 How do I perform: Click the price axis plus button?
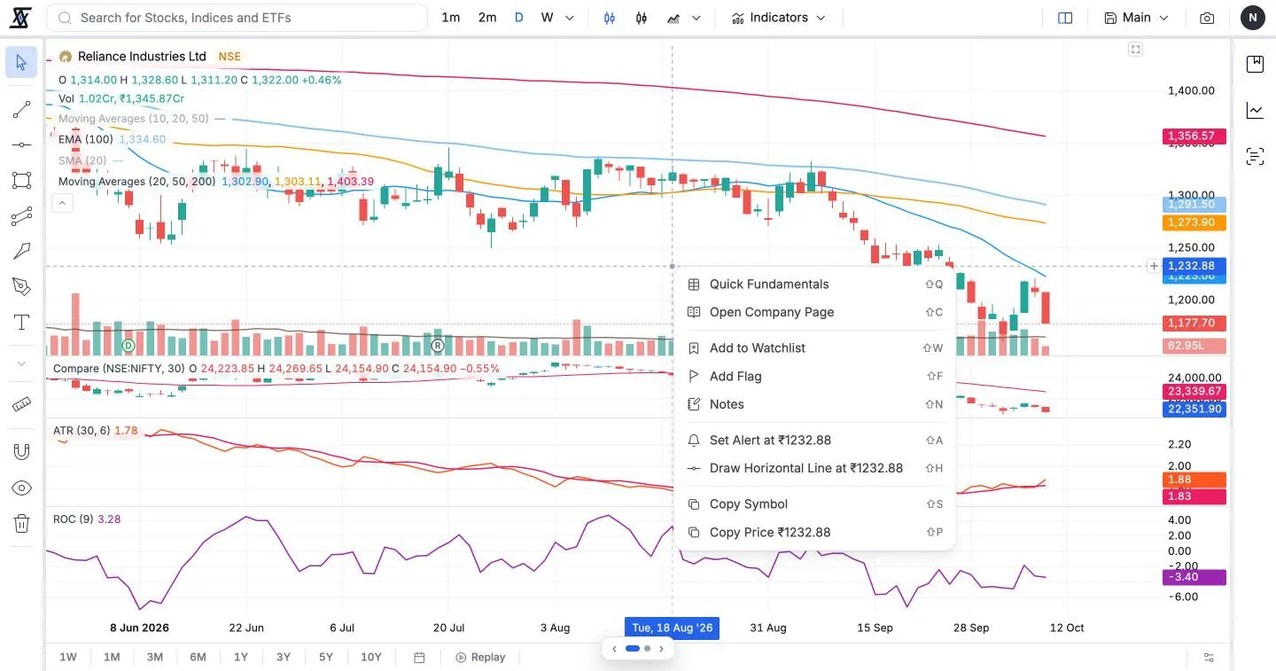1154,266
